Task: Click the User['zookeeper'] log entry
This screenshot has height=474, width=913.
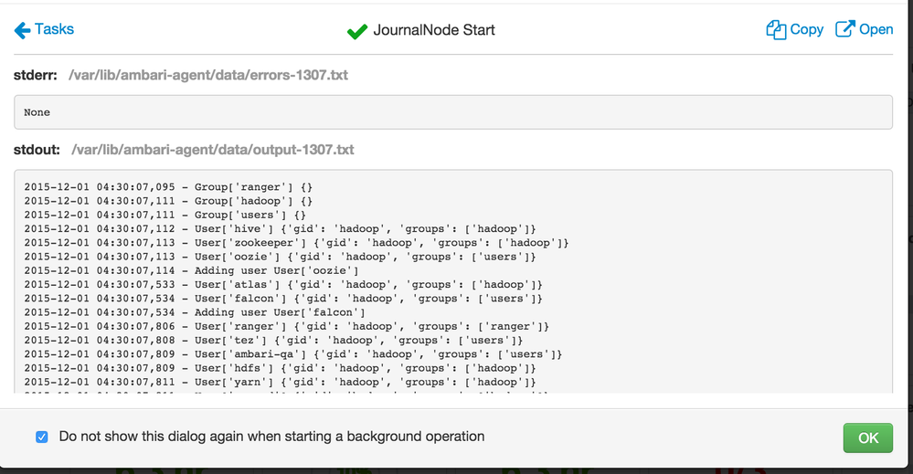Action: click(296, 243)
